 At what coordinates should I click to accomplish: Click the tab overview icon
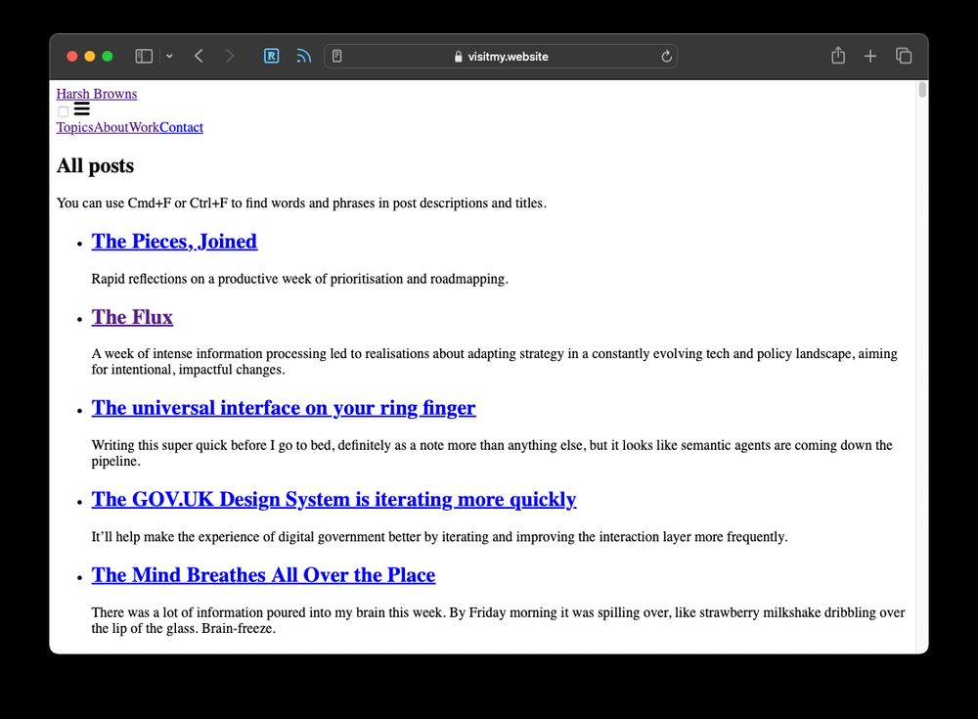click(904, 56)
